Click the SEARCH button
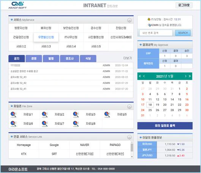Viewport: 201px width, 173px height. pos(183,33)
